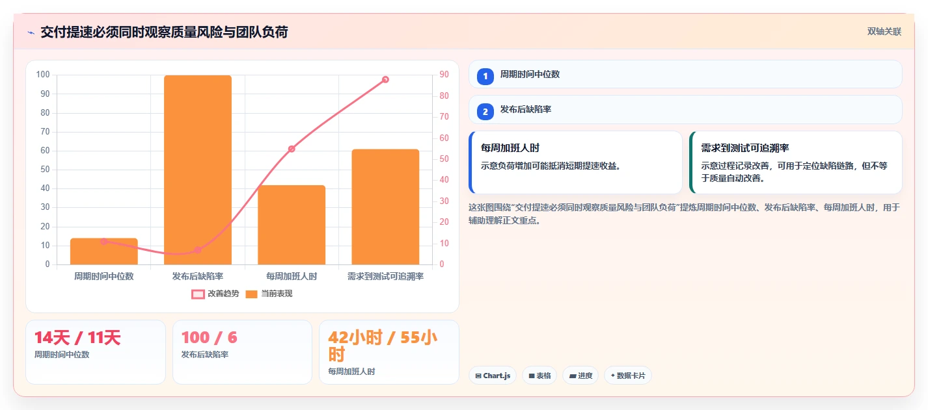Click the icon inside Chart.js chip
928x410 pixels.
click(478, 376)
